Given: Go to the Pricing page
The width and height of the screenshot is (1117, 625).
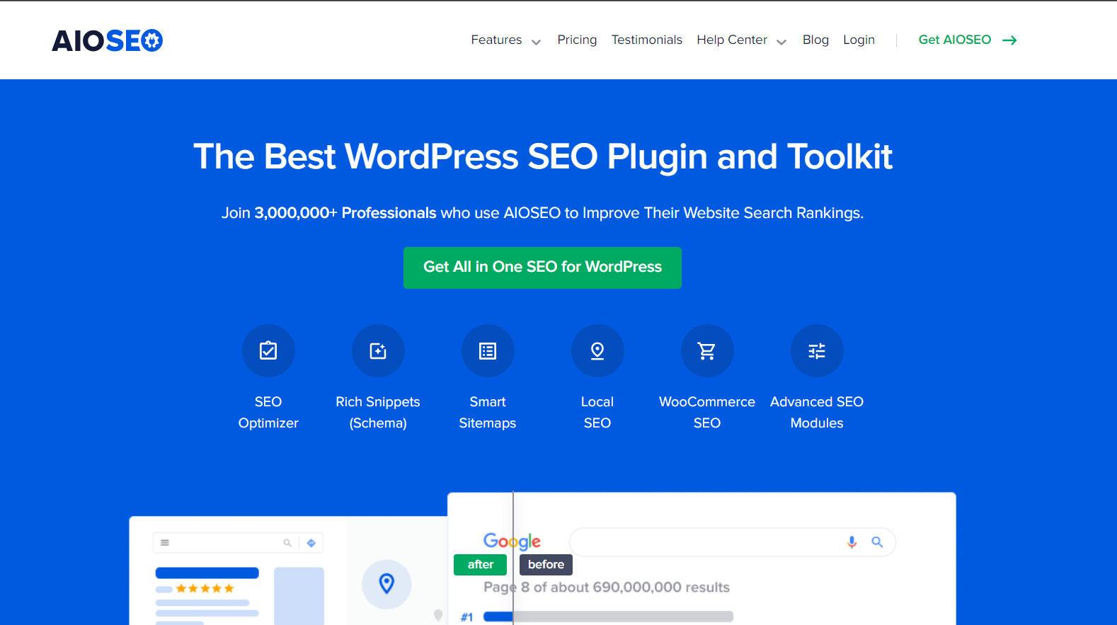Looking at the screenshot, I should 577,40.
